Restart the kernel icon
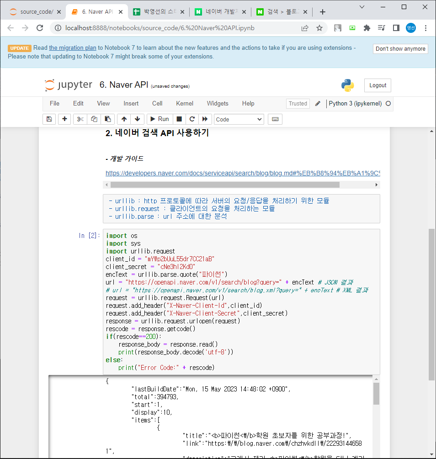The image size is (436, 459). click(x=192, y=119)
